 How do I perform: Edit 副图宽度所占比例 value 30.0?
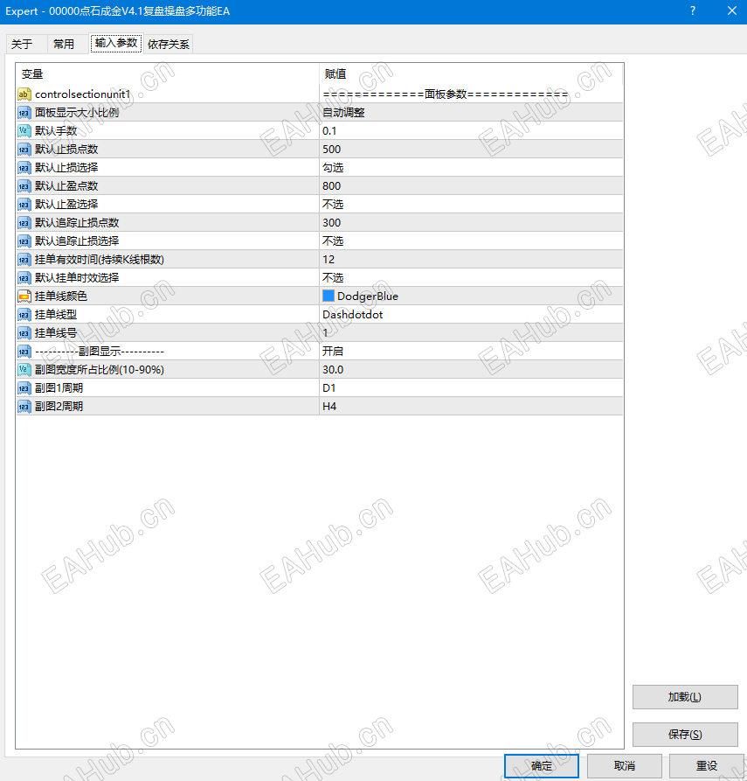[x=471, y=370]
